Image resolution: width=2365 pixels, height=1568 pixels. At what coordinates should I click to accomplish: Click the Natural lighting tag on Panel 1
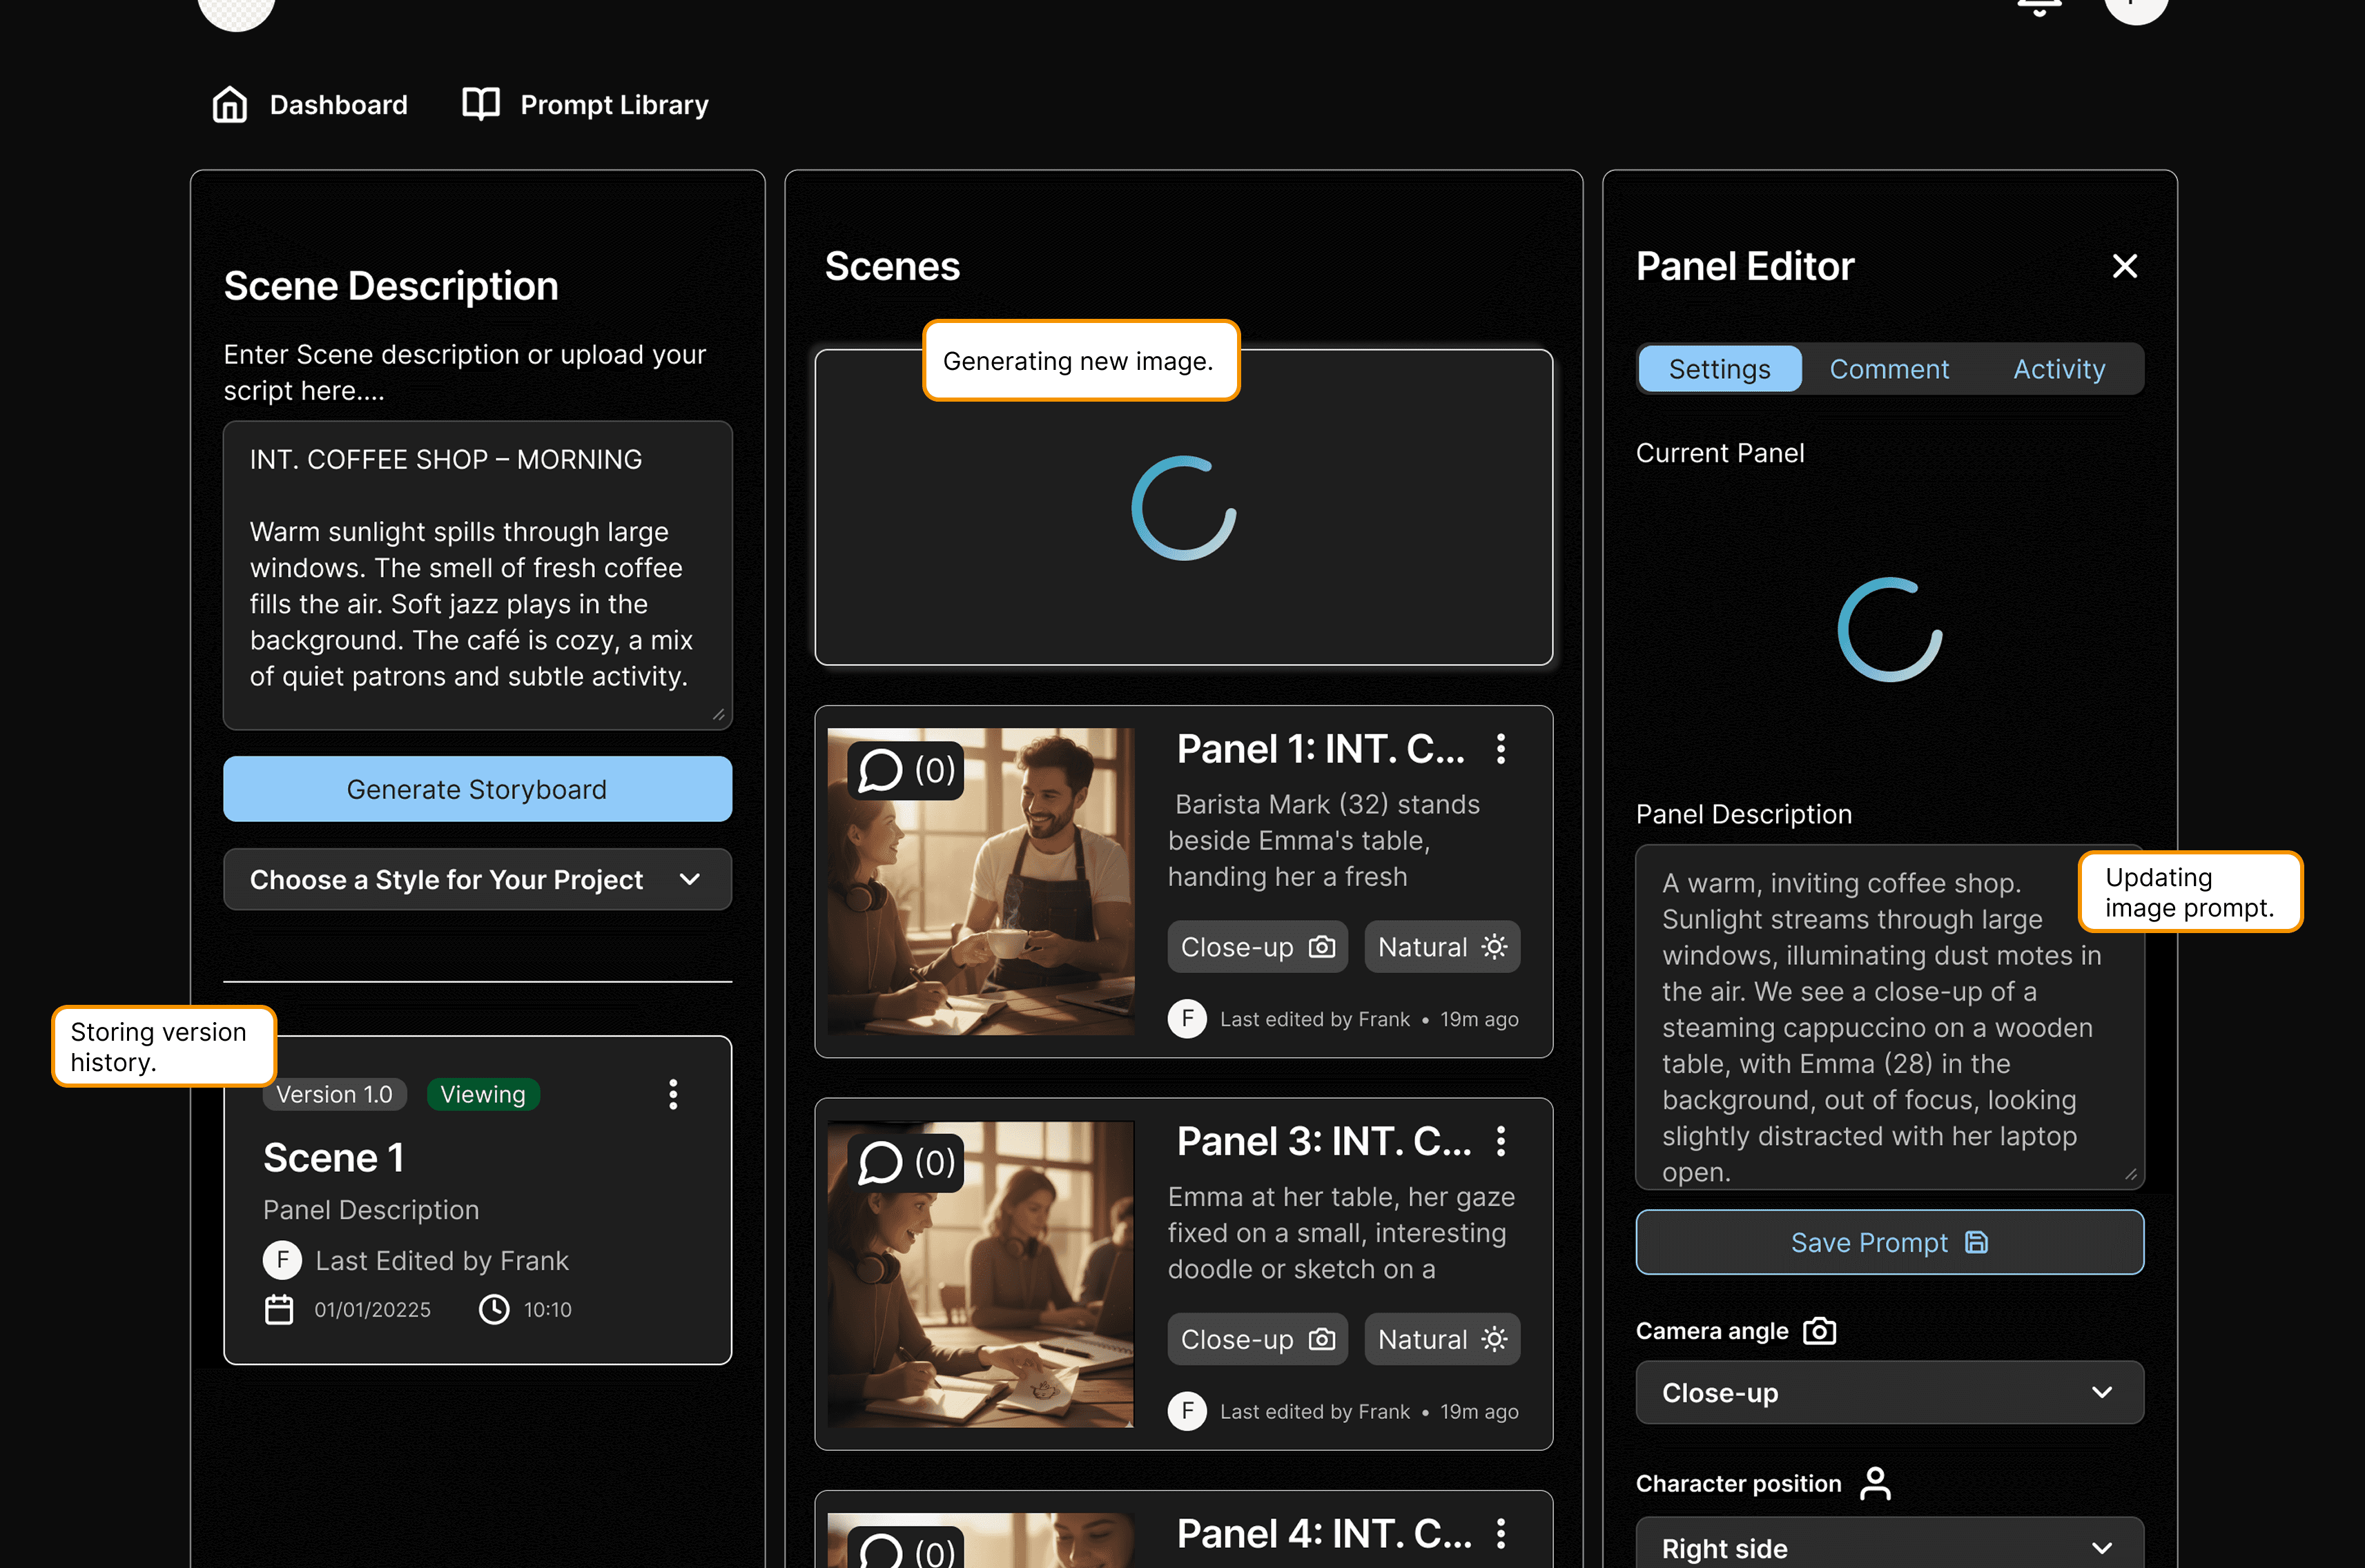pyautogui.click(x=1441, y=947)
